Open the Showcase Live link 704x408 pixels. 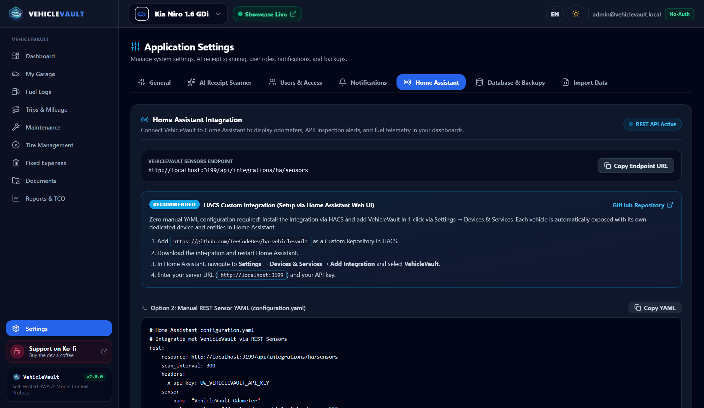(x=267, y=14)
